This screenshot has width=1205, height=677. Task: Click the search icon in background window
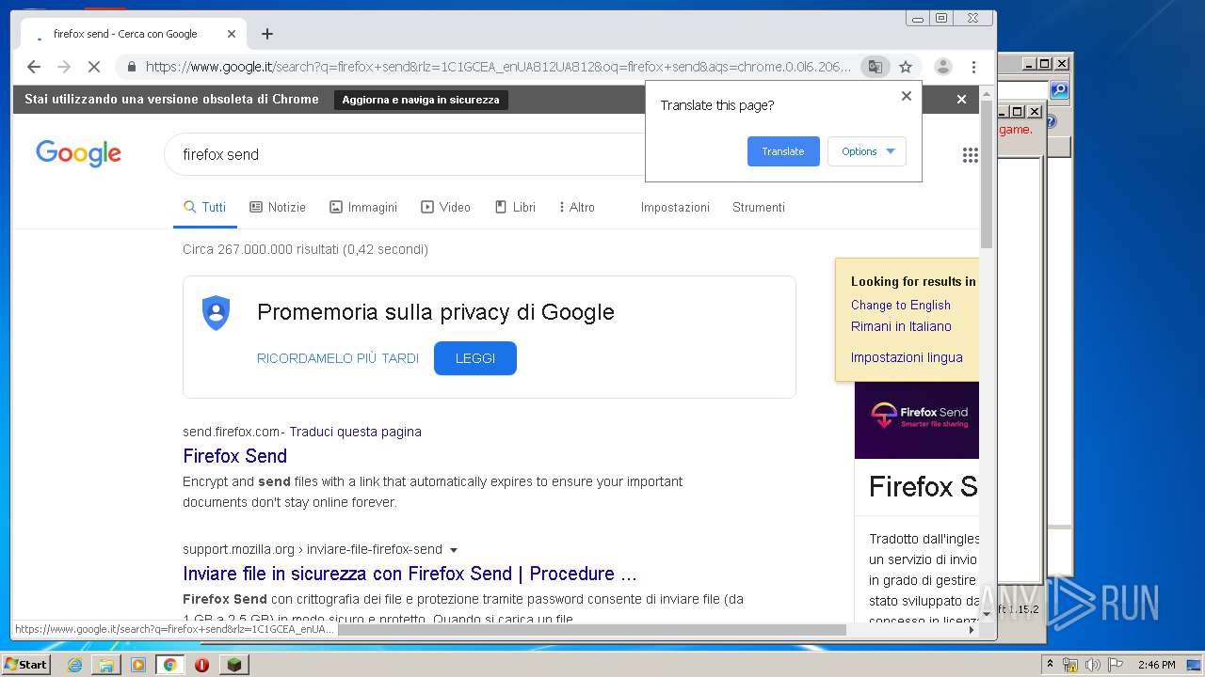(1059, 89)
